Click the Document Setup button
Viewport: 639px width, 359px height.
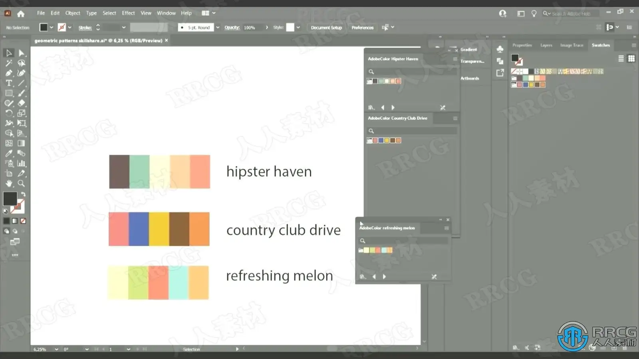(x=326, y=28)
